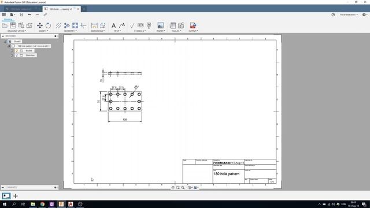Open the Dimensions dropdown
This screenshot has height=208, width=370.
[x=98, y=31]
